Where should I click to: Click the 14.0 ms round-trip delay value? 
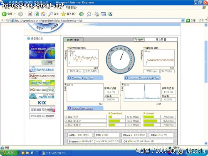168,92
